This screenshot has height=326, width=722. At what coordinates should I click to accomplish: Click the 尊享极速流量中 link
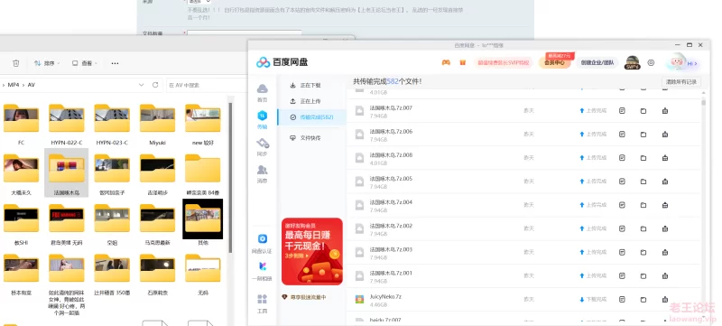click(x=304, y=297)
